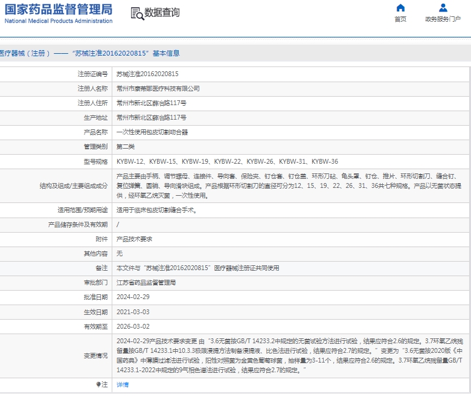Select intended use 适用于临床包皮切割缝合手术
This screenshot has height=397, width=471.
point(157,210)
